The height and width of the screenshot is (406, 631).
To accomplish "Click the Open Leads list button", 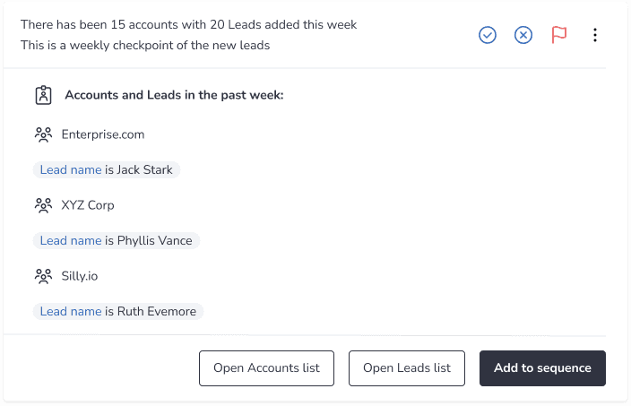I will click(407, 368).
